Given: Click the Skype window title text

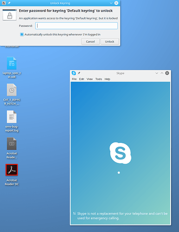Looking at the screenshot, I should pyautogui.click(x=121, y=73).
